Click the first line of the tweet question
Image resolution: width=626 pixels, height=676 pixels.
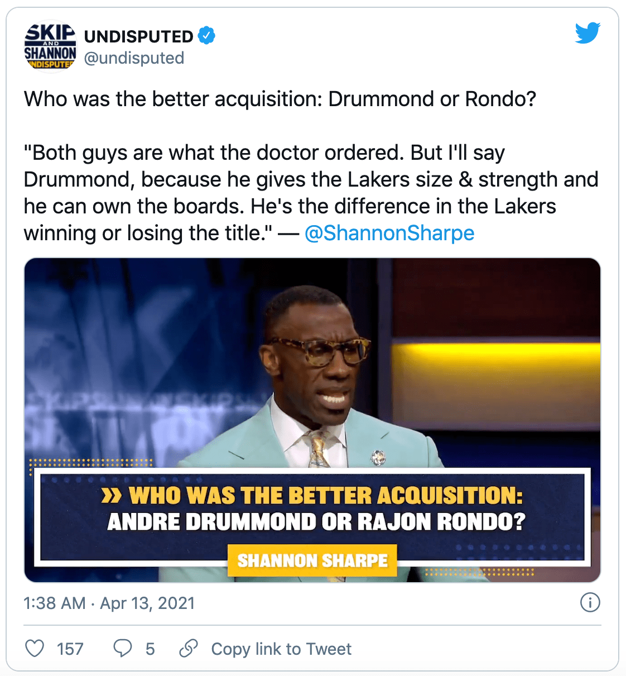[280, 99]
